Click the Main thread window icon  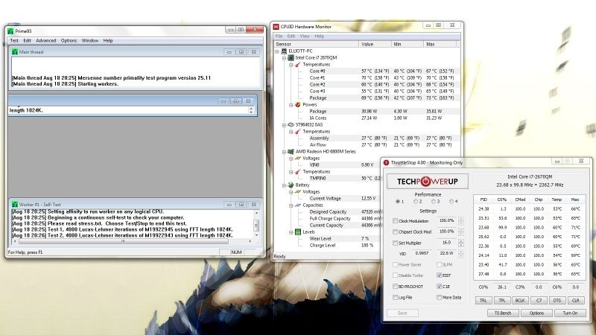pos(15,51)
